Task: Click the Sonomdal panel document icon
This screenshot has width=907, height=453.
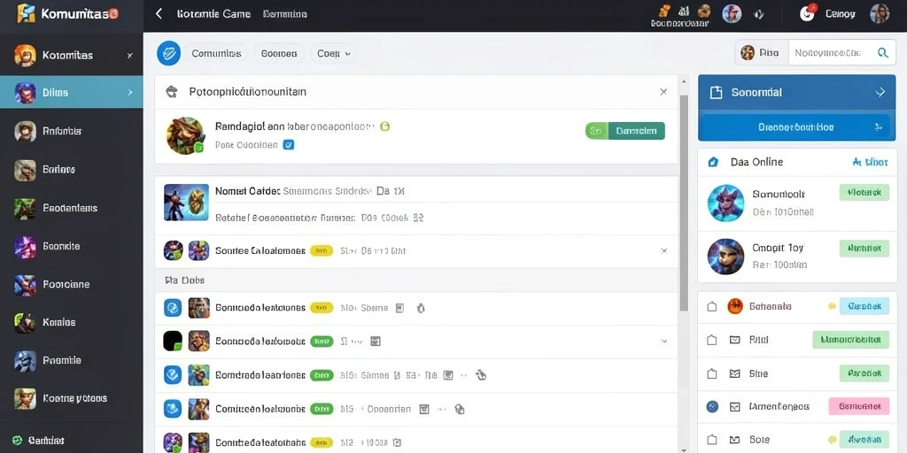Action: coord(716,92)
